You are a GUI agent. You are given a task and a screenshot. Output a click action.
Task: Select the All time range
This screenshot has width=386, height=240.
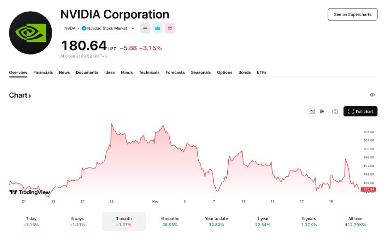coord(355,221)
